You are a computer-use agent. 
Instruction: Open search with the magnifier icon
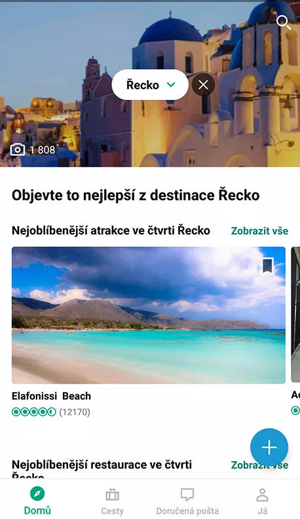pos(284,22)
